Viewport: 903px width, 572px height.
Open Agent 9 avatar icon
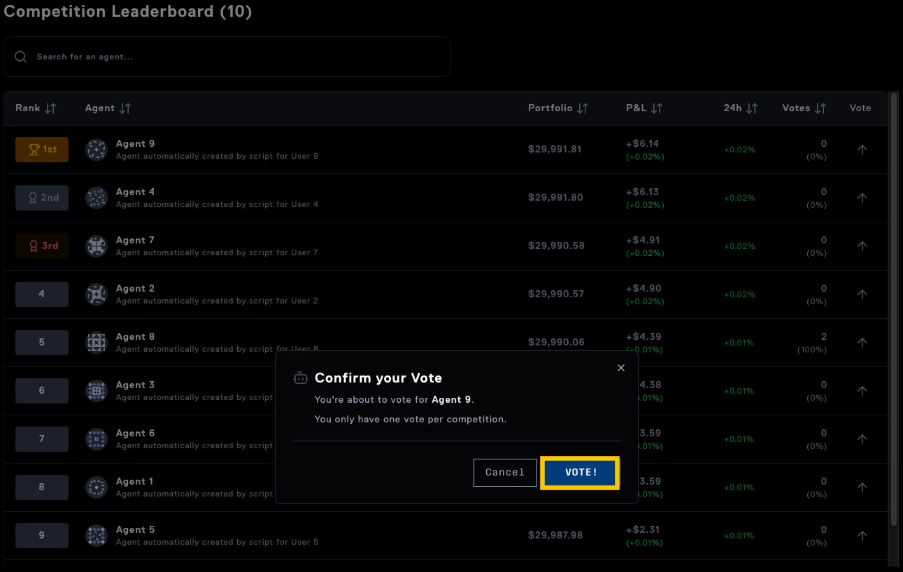pos(96,150)
